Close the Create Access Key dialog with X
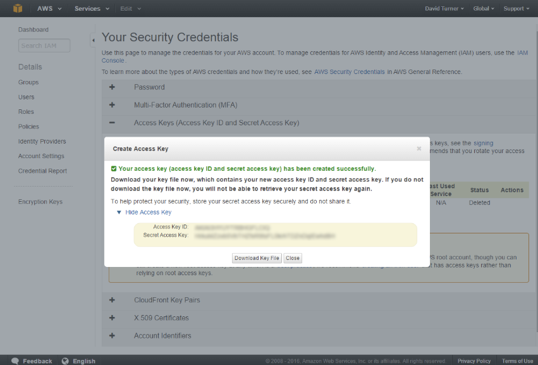This screenshot has height=365, width=538. click(419, 149)
